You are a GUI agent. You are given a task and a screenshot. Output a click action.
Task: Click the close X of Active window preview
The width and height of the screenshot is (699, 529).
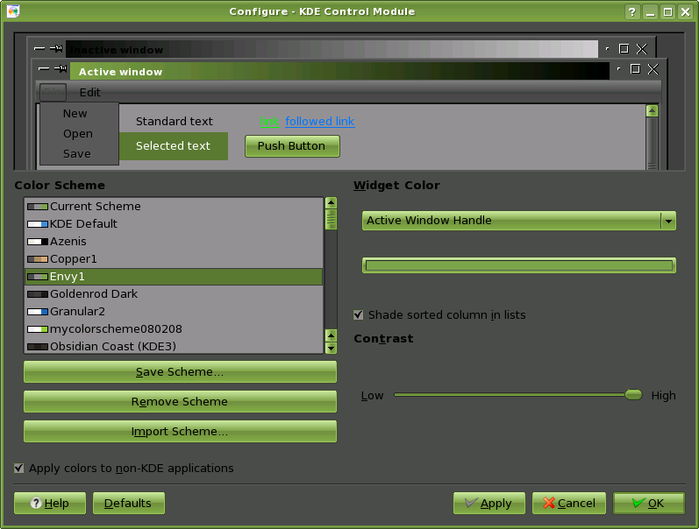point(653,69)
